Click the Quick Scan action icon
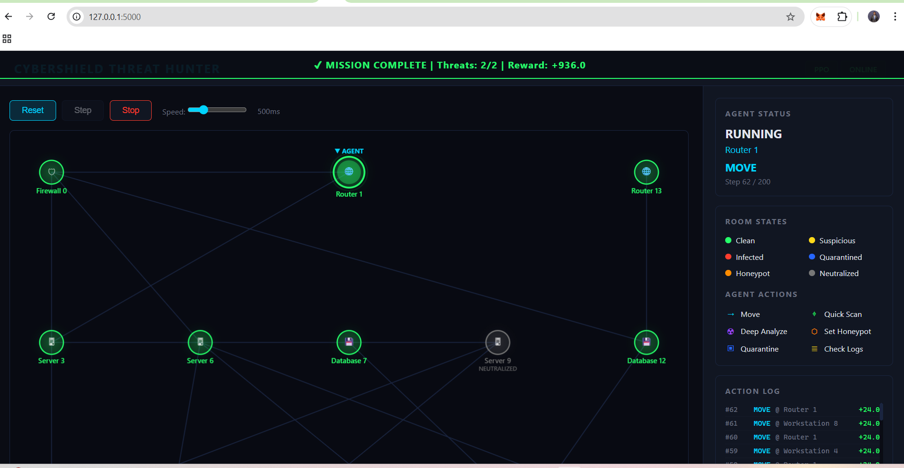Screen dimensions: 904x468 [x=814, y=314]
